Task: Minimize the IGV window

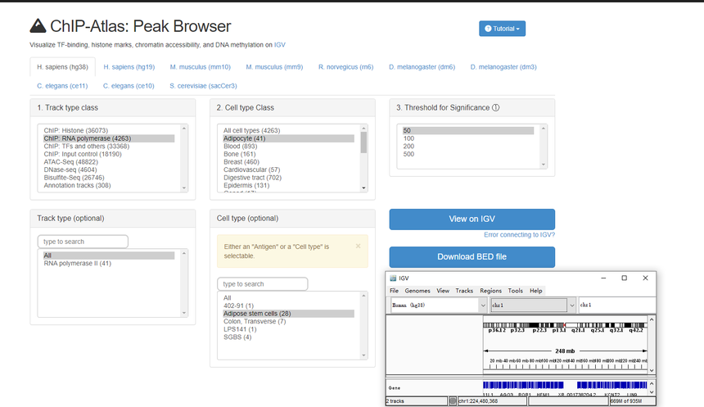Action: [x=603, y=278]
